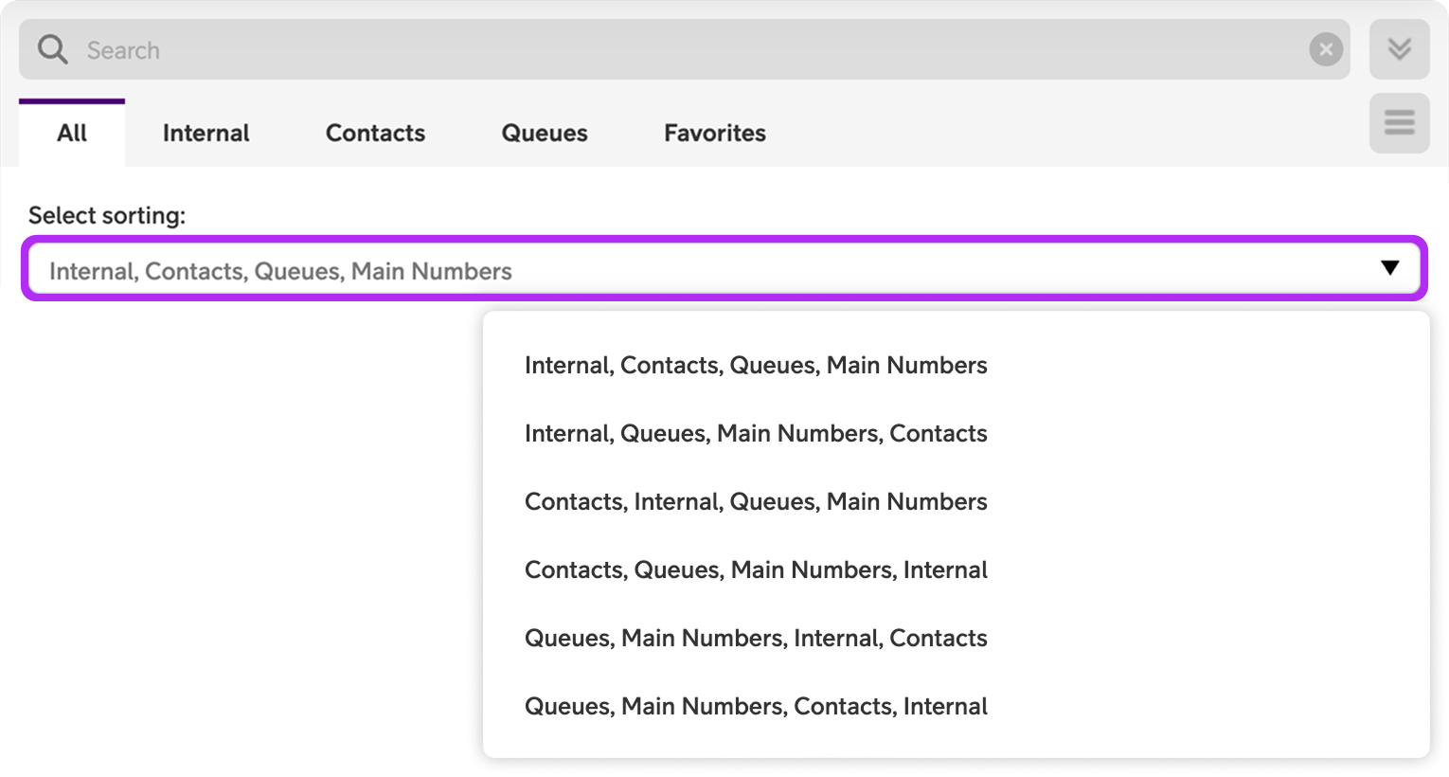The width and height of the screenshot is (1449, 777).
Task: Go to the Queues tab
Action: 545,134
